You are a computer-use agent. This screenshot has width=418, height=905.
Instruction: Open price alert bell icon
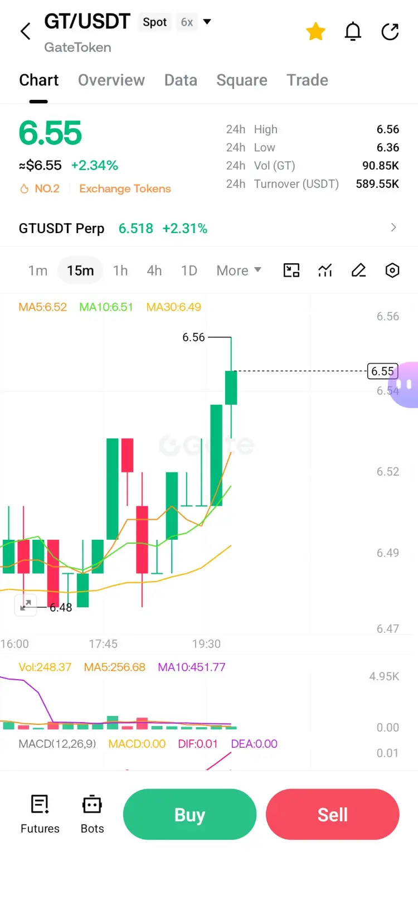pyautogui.click(x=353, y=32)
